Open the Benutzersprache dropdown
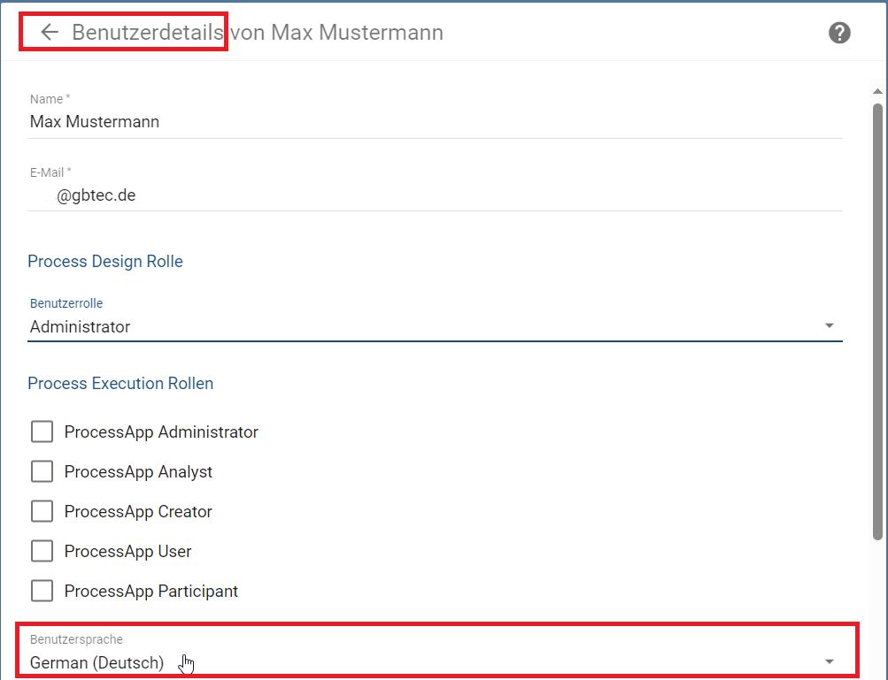The image size is (888, 680). (434, 661)
